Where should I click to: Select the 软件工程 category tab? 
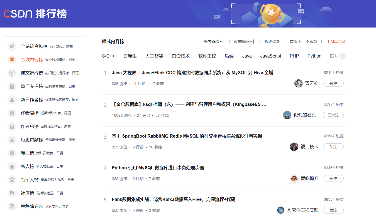pyautogui.click(x=207, y=56)
